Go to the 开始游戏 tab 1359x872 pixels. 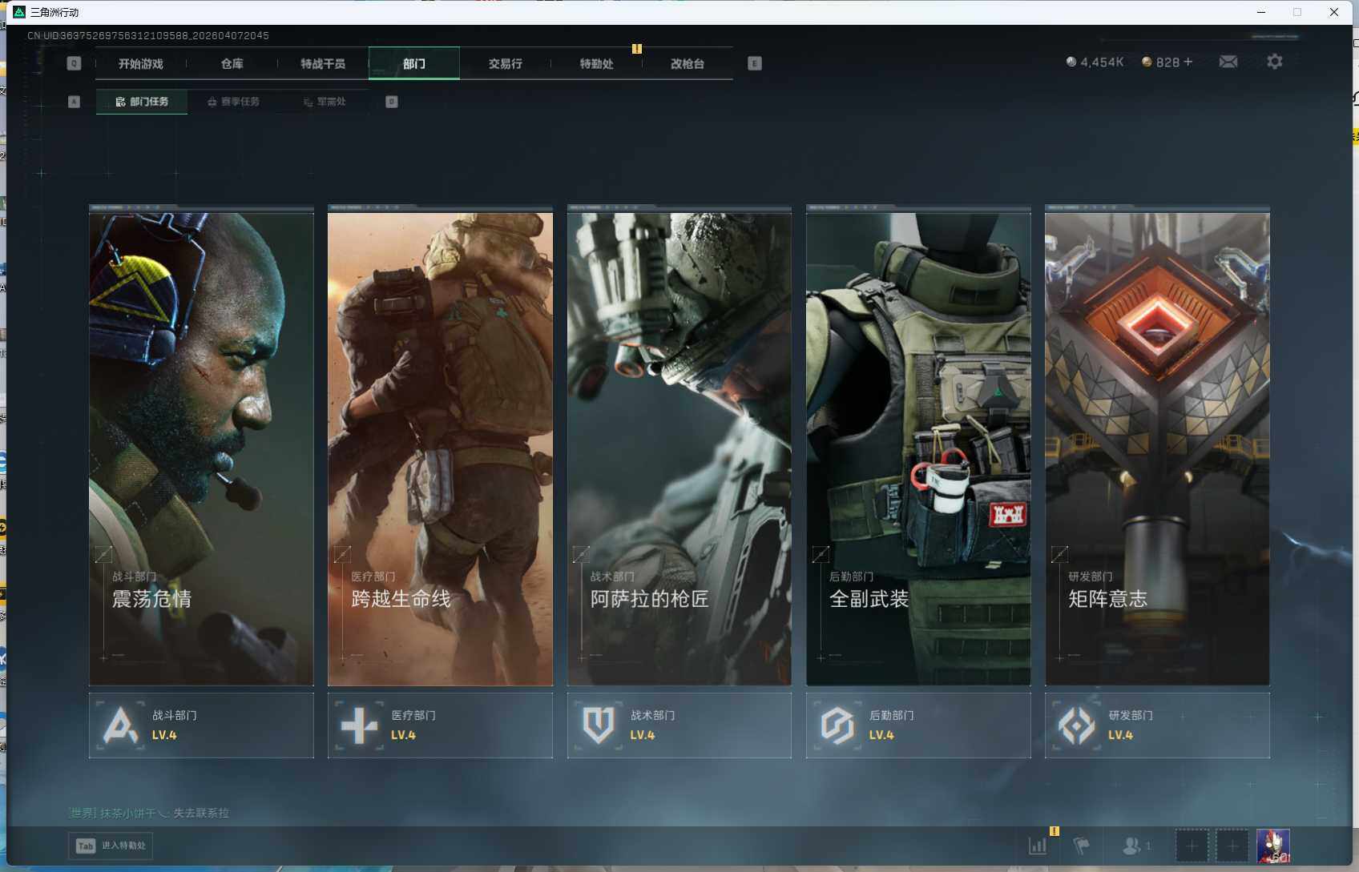coord(141,63)
